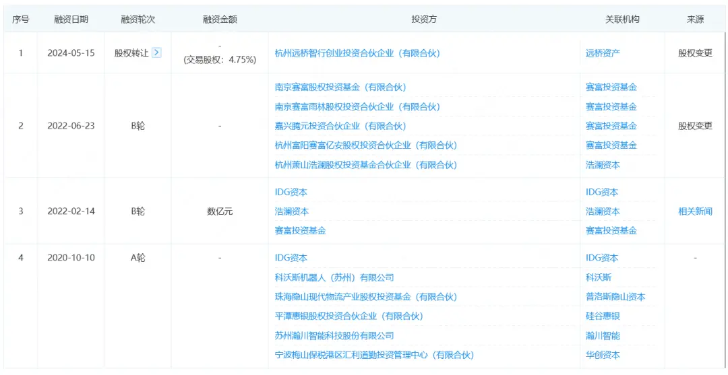The width and height of the screenshot is (728, 375).
Task: Open investor 杭州远桥智行创业投资合伙企业
Action: (x=357, y=53)
